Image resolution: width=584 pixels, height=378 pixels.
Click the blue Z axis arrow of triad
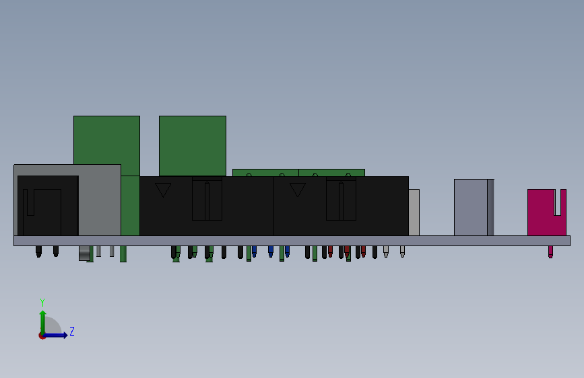(56, 335)
